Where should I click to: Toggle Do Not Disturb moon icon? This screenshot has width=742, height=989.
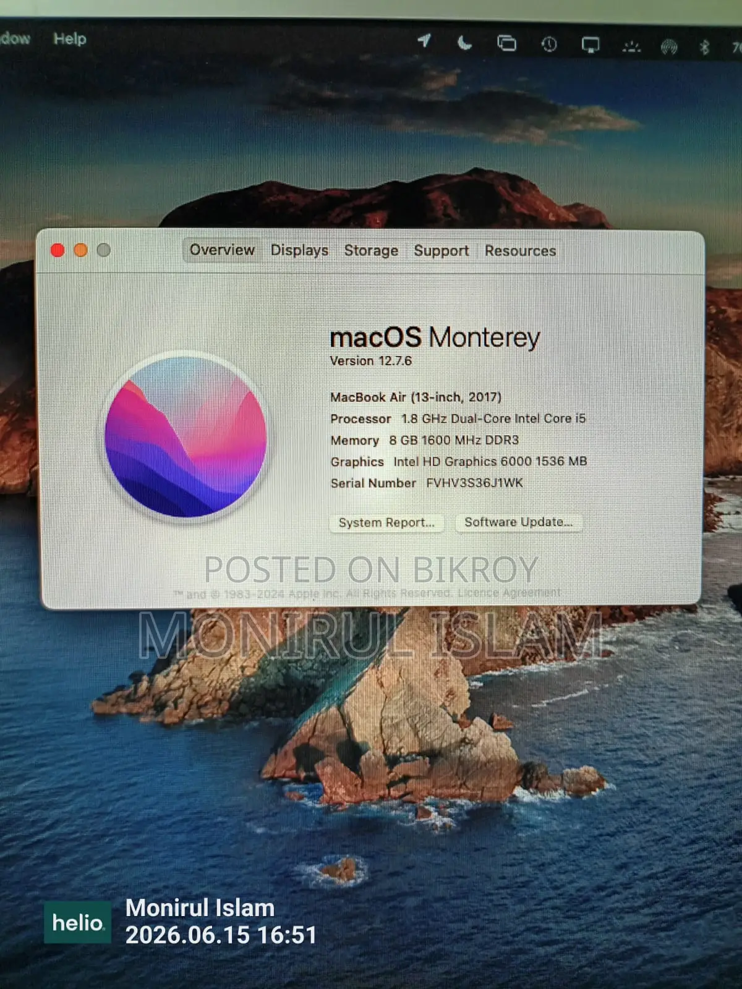(x=464, y=42)
